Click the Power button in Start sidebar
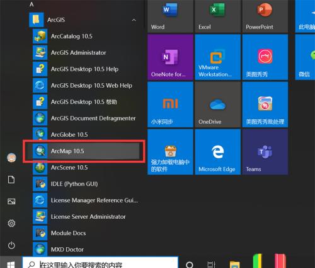 pos(11,245)
